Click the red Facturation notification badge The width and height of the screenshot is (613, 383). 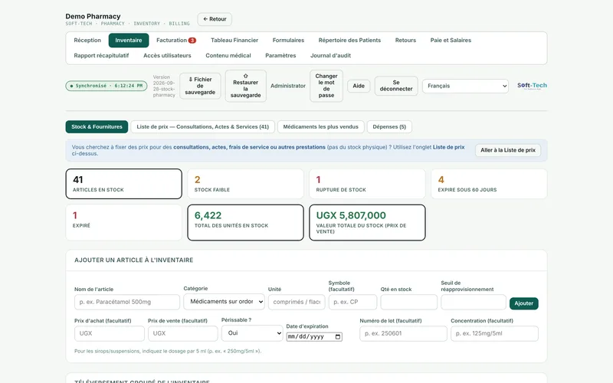[192, 41]
